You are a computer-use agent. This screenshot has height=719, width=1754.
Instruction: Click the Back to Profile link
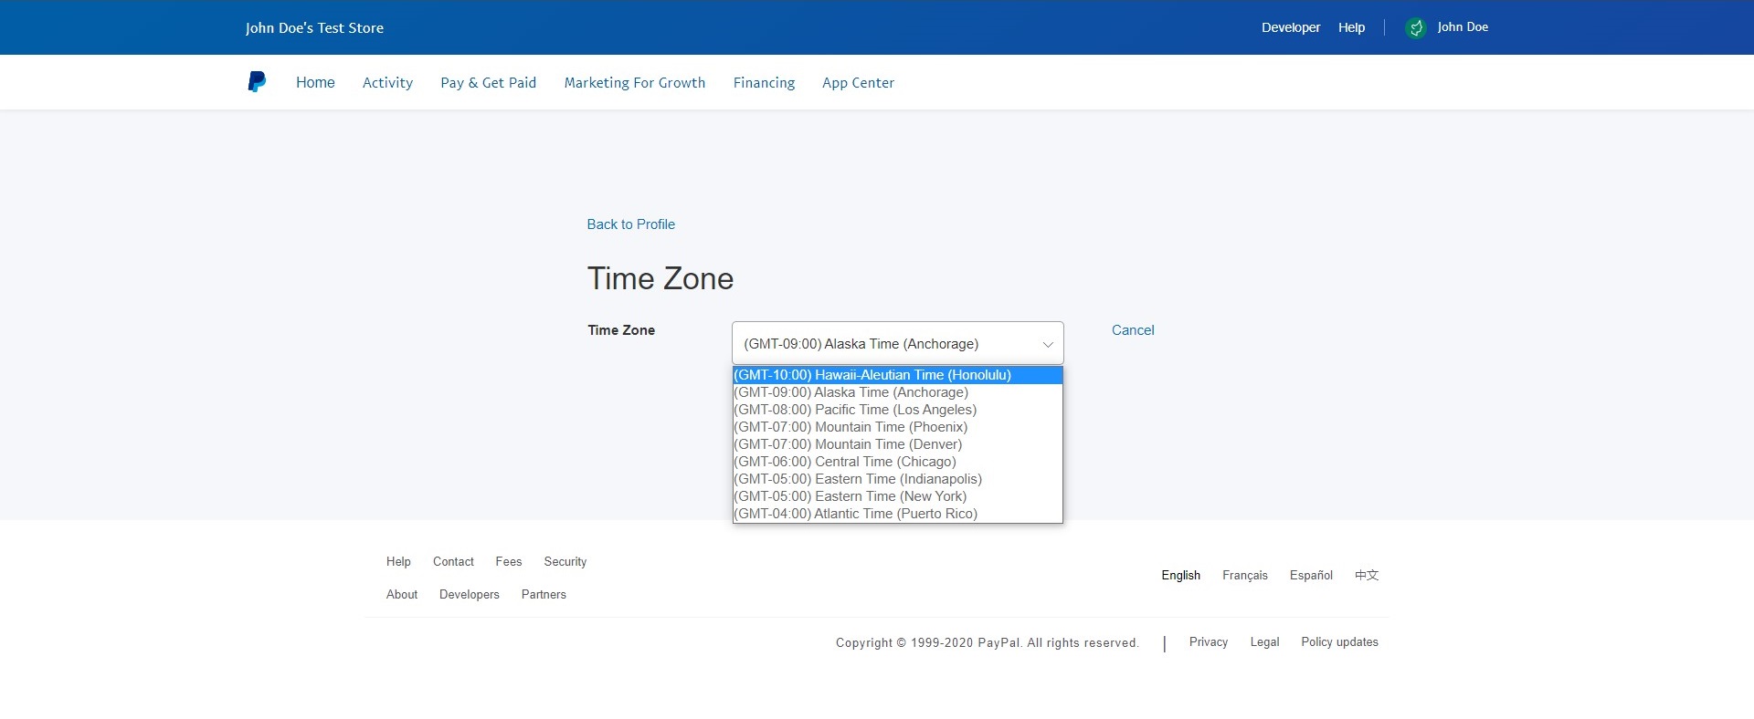[x=630, y=224]
